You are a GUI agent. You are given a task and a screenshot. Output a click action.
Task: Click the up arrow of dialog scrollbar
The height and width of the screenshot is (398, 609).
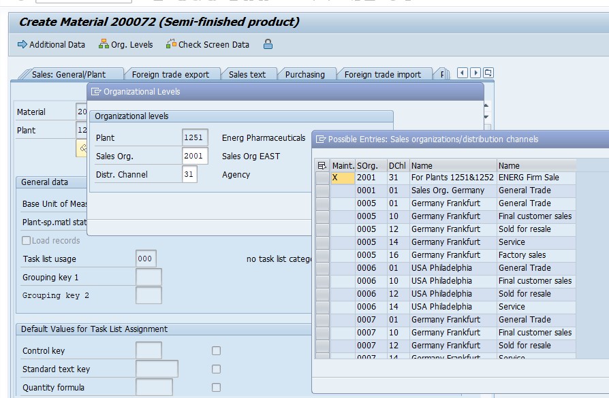coord(486,105)
